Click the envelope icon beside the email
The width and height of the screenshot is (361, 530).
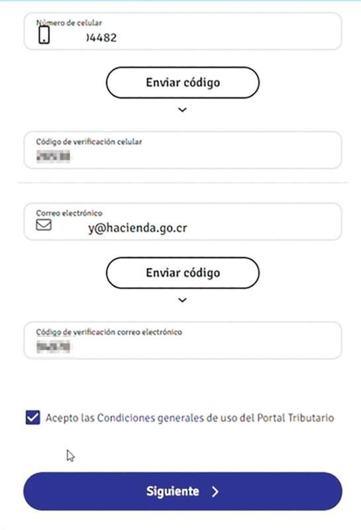click(44, 225)
